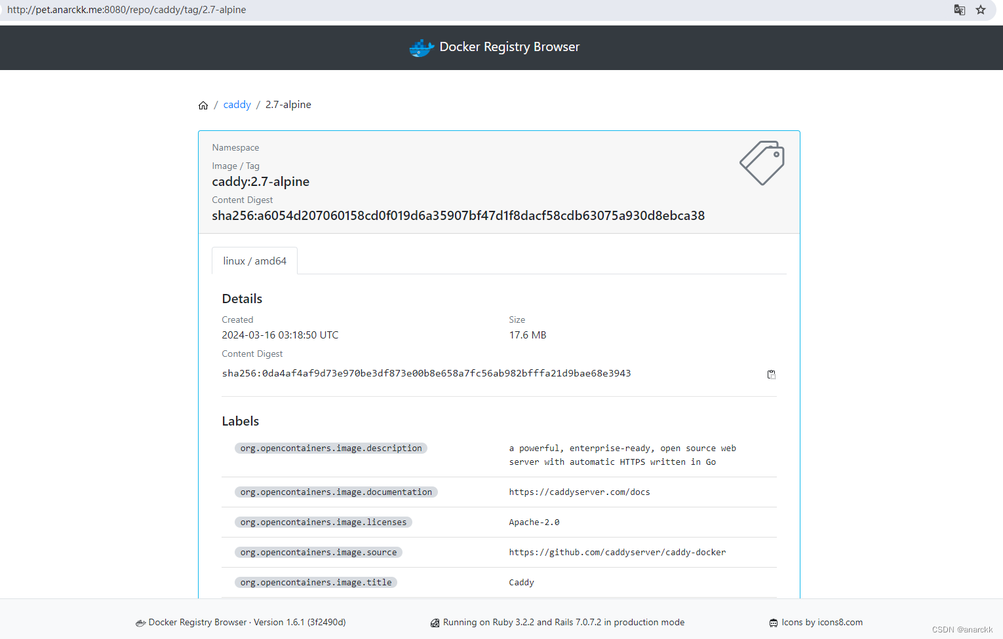Click the Docker whale logo in the header
The height and width of the screenshot is (639, 1003).
click(x=422, y=46)
